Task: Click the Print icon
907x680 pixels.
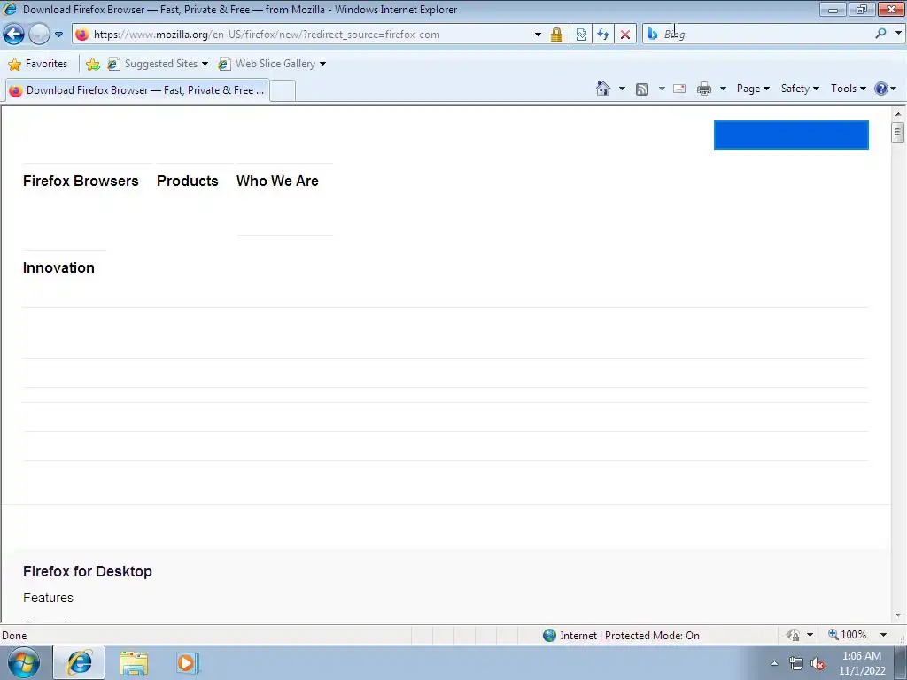Action: point(704,89)
